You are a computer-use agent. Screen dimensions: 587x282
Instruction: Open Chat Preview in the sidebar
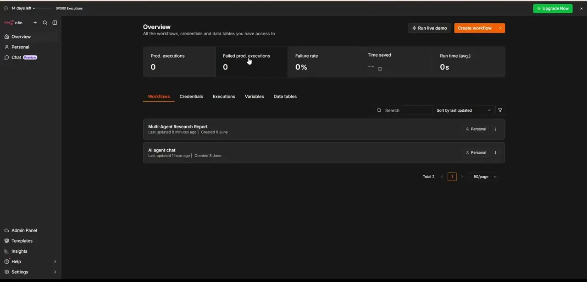click(31, 58)
